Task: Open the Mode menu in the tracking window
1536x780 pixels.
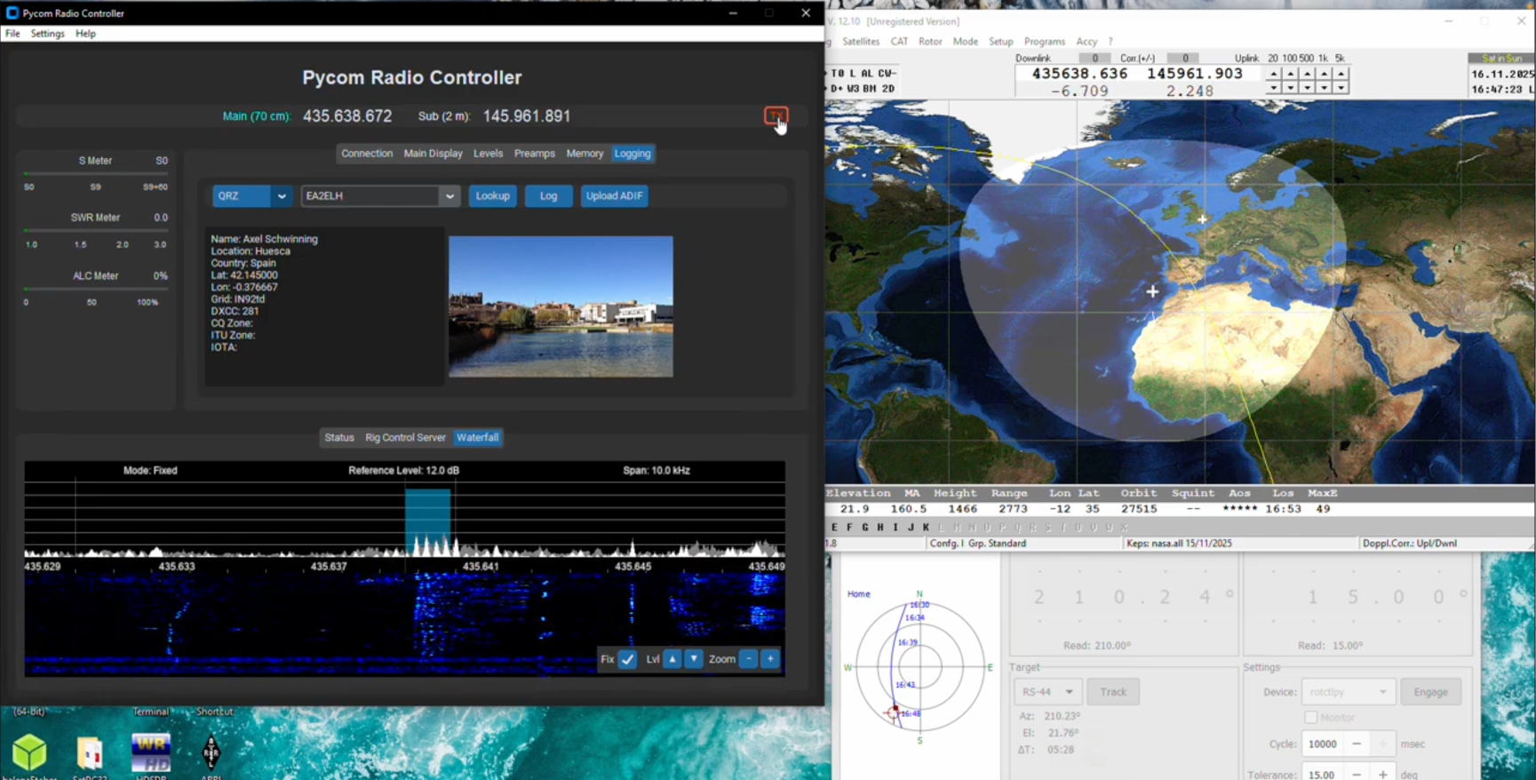Action: pyautogui.click(x=965, y=42)
